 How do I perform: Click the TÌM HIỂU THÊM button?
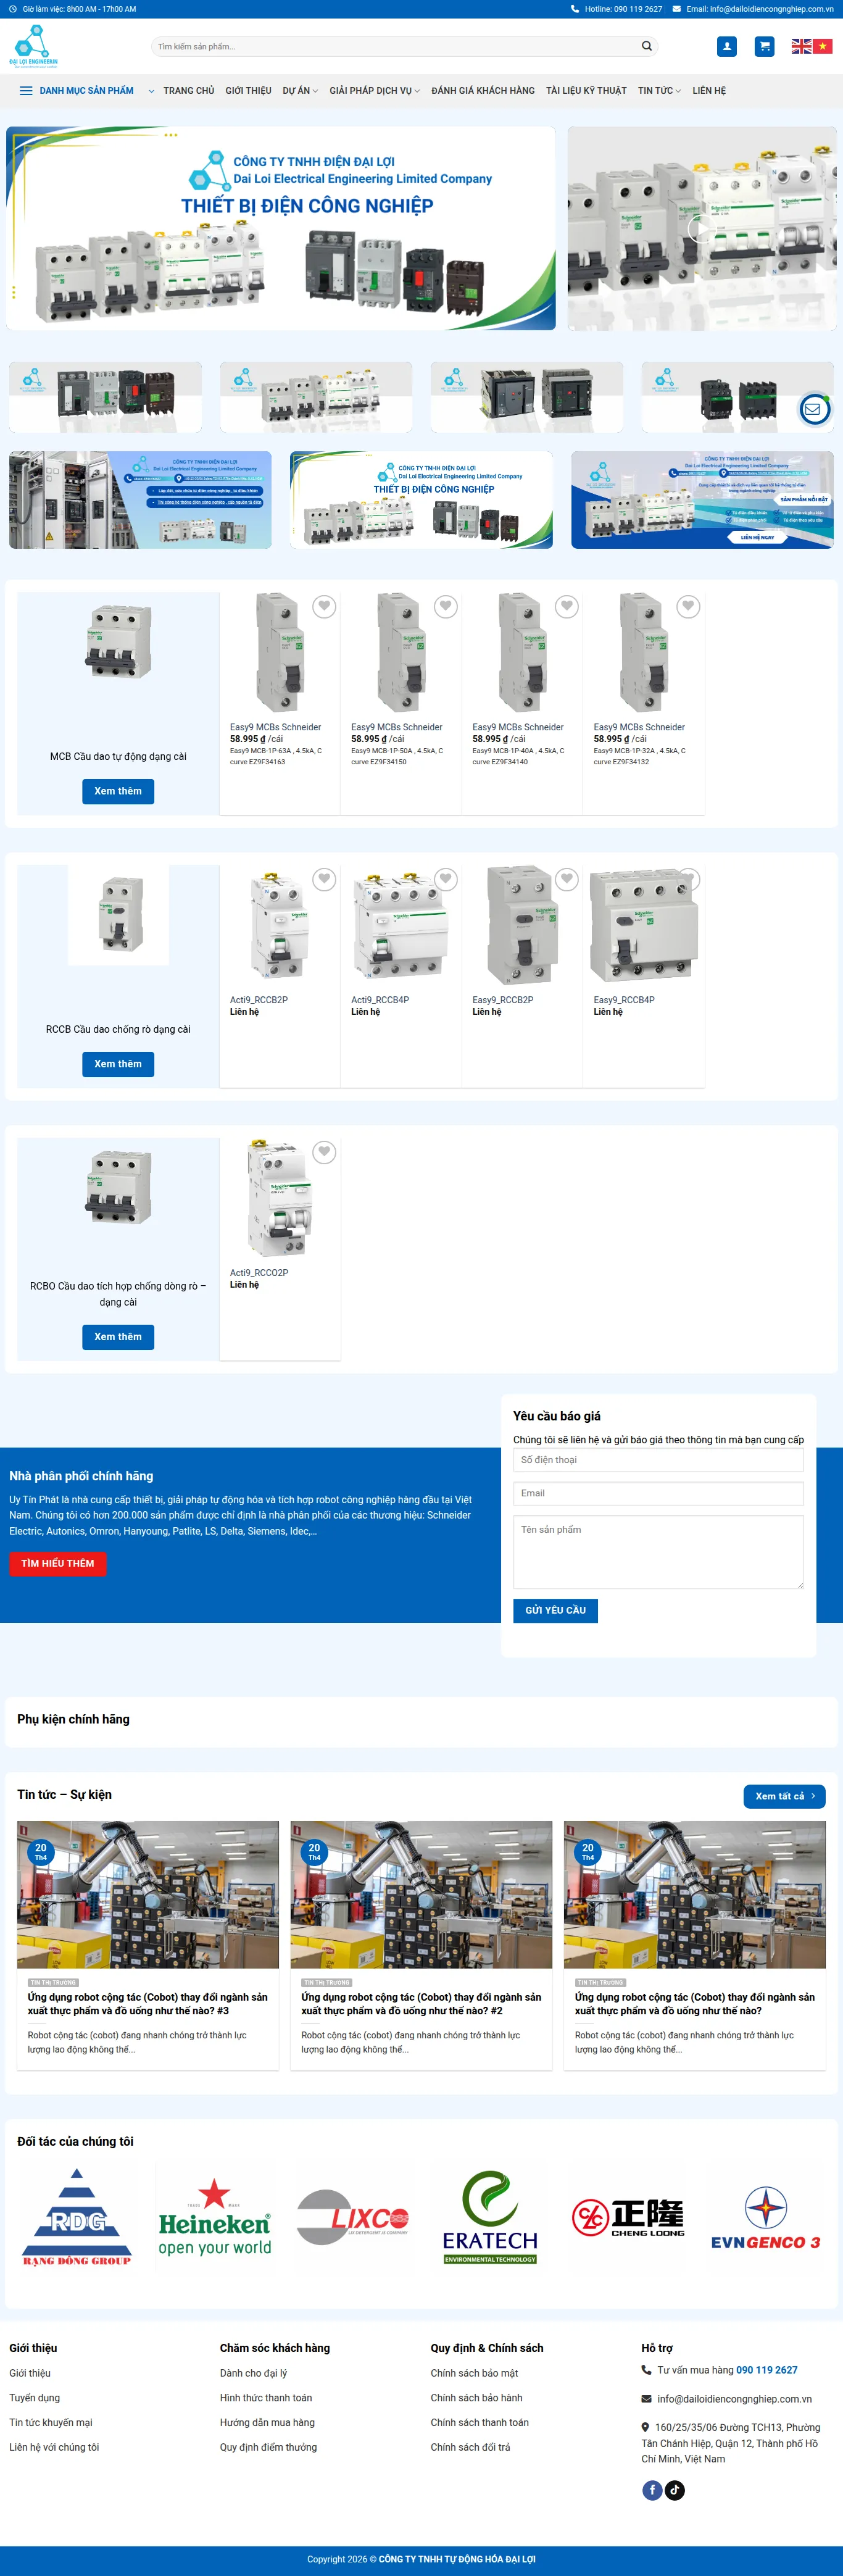(57, 1563)
